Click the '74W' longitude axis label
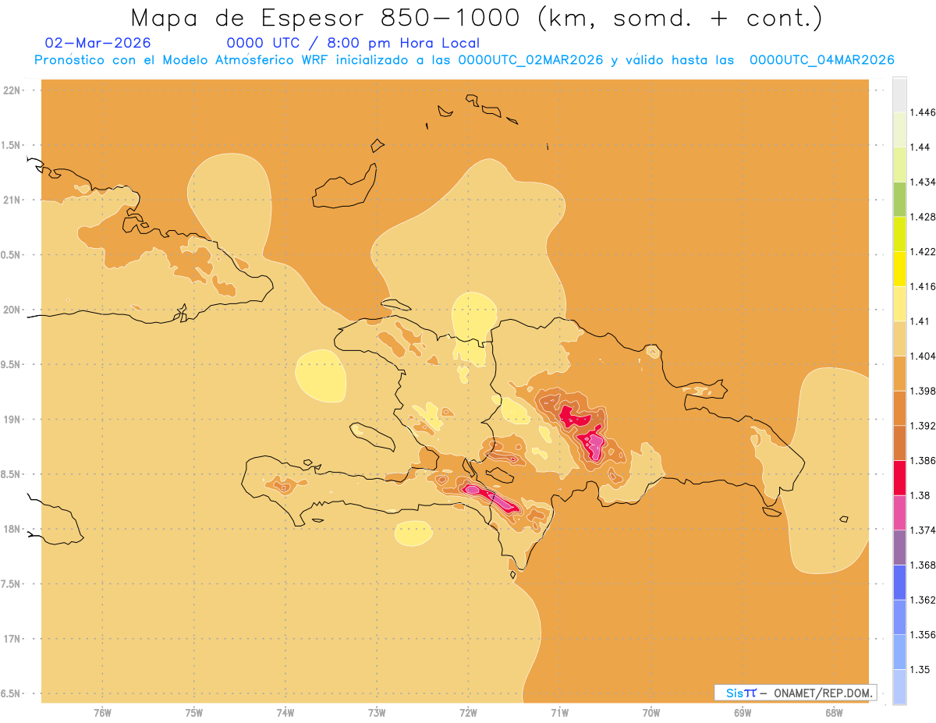The image size is (936, 723). 285,712
